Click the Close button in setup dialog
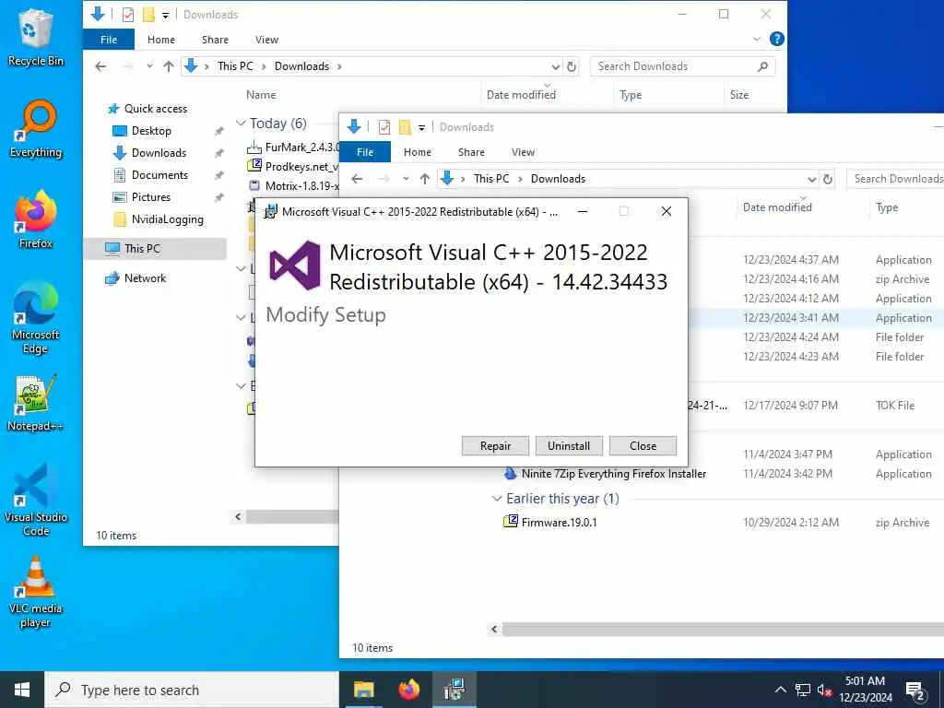This screenshot has height=708, width=944. pos(643,446)
